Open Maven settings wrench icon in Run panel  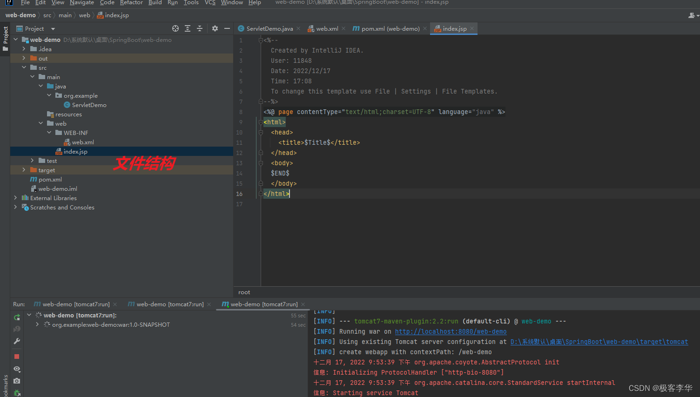(x=17, y=341)
